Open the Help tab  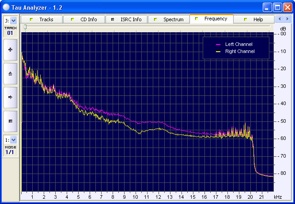[254, 19]
